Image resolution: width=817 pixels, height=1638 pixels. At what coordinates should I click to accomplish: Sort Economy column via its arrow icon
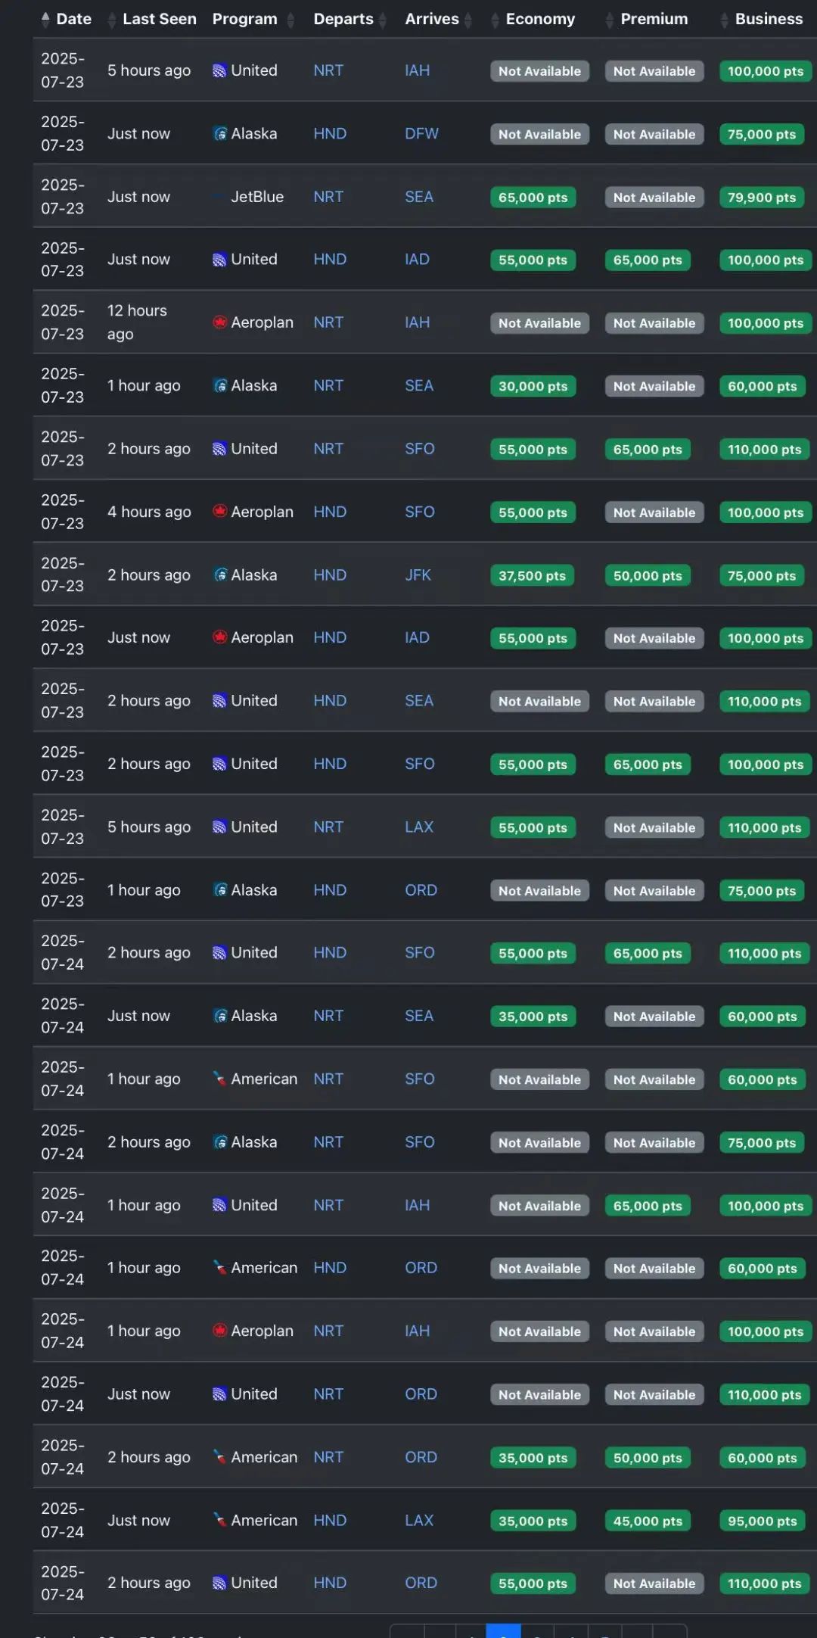495,20
